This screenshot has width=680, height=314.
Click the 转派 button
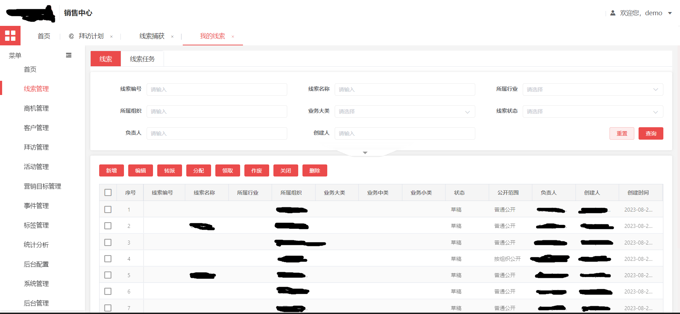(170, 170)
